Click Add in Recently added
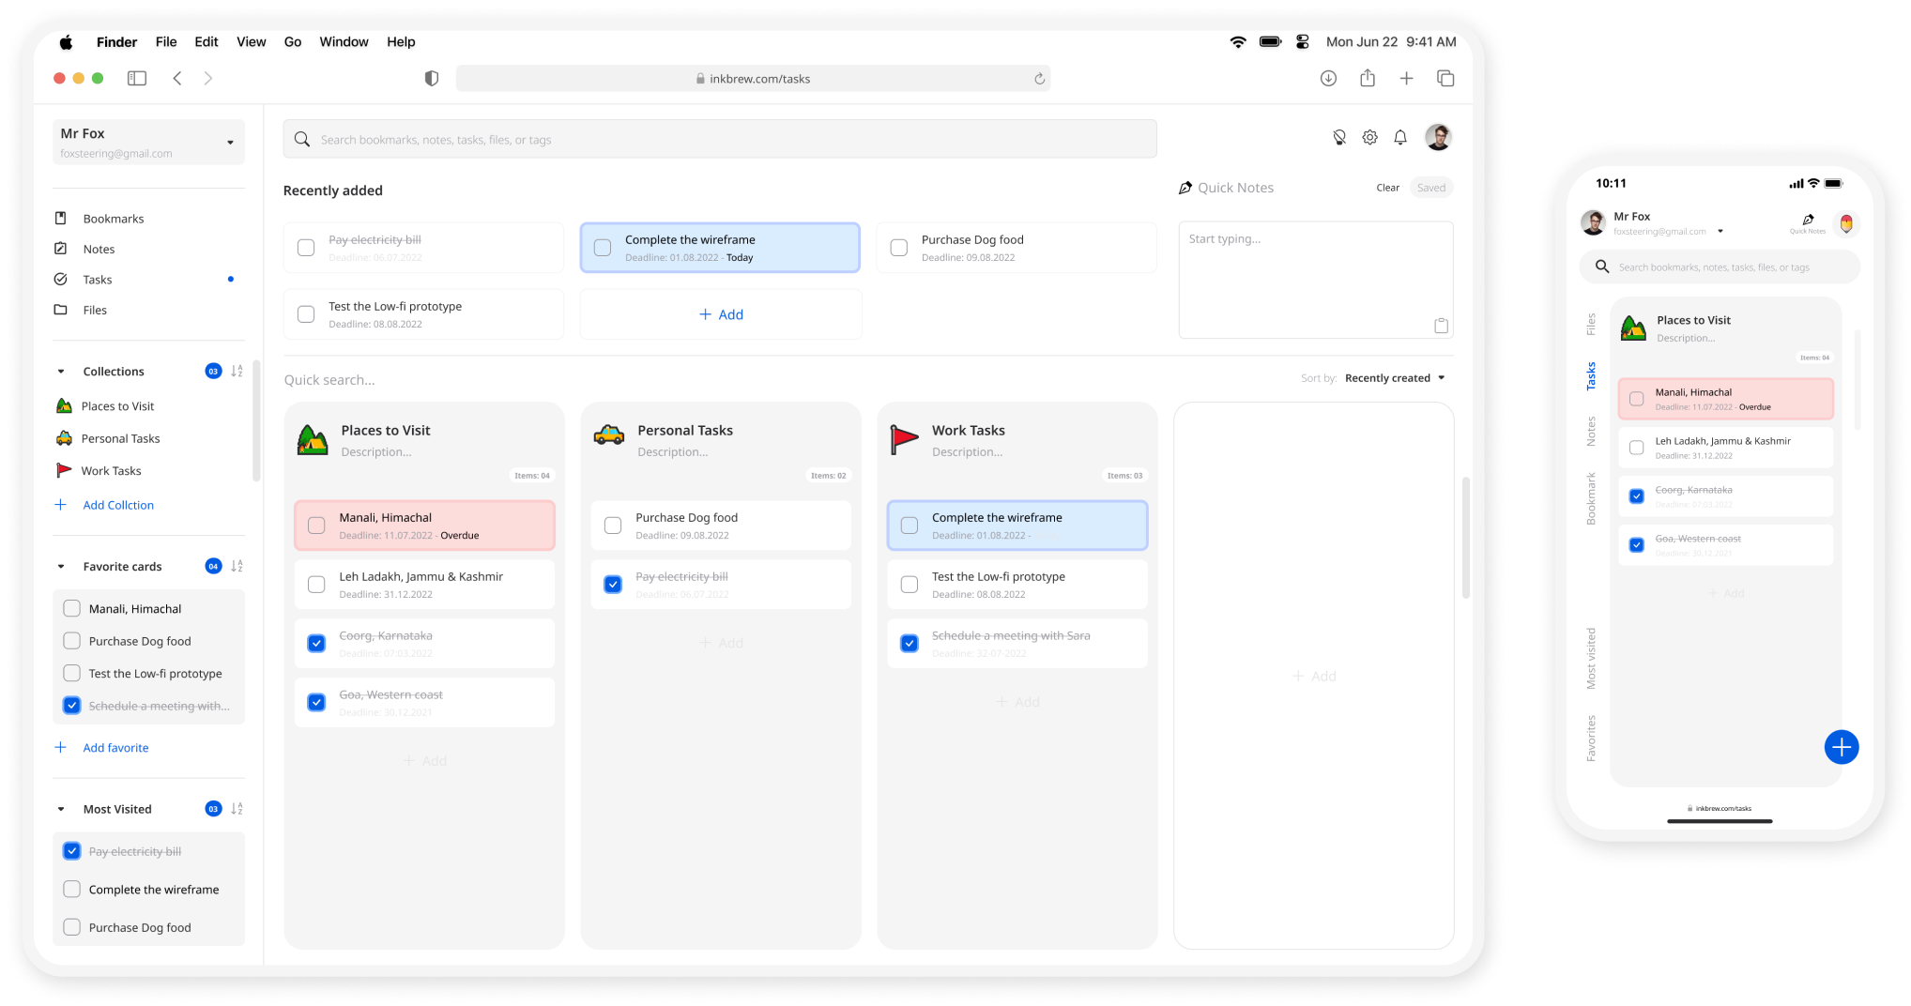The width and height of the screenshot is (1911, 1006). click(721, 314)
